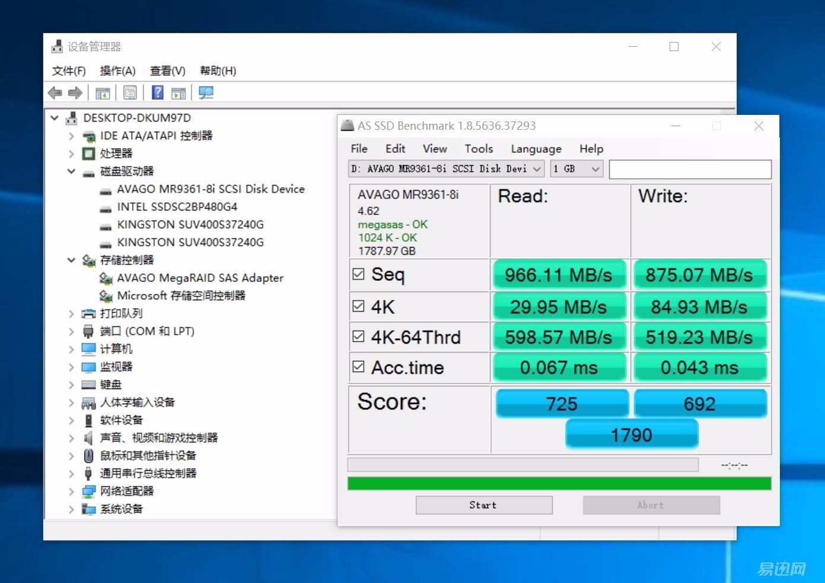This screenshot has height=583, width=825.
Task: Collapse the 磁盘驱动器 tree node
Action: coord(71,171)
